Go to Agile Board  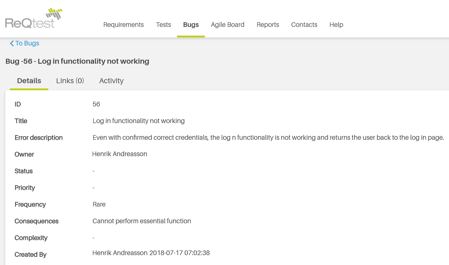pos(228,25)
